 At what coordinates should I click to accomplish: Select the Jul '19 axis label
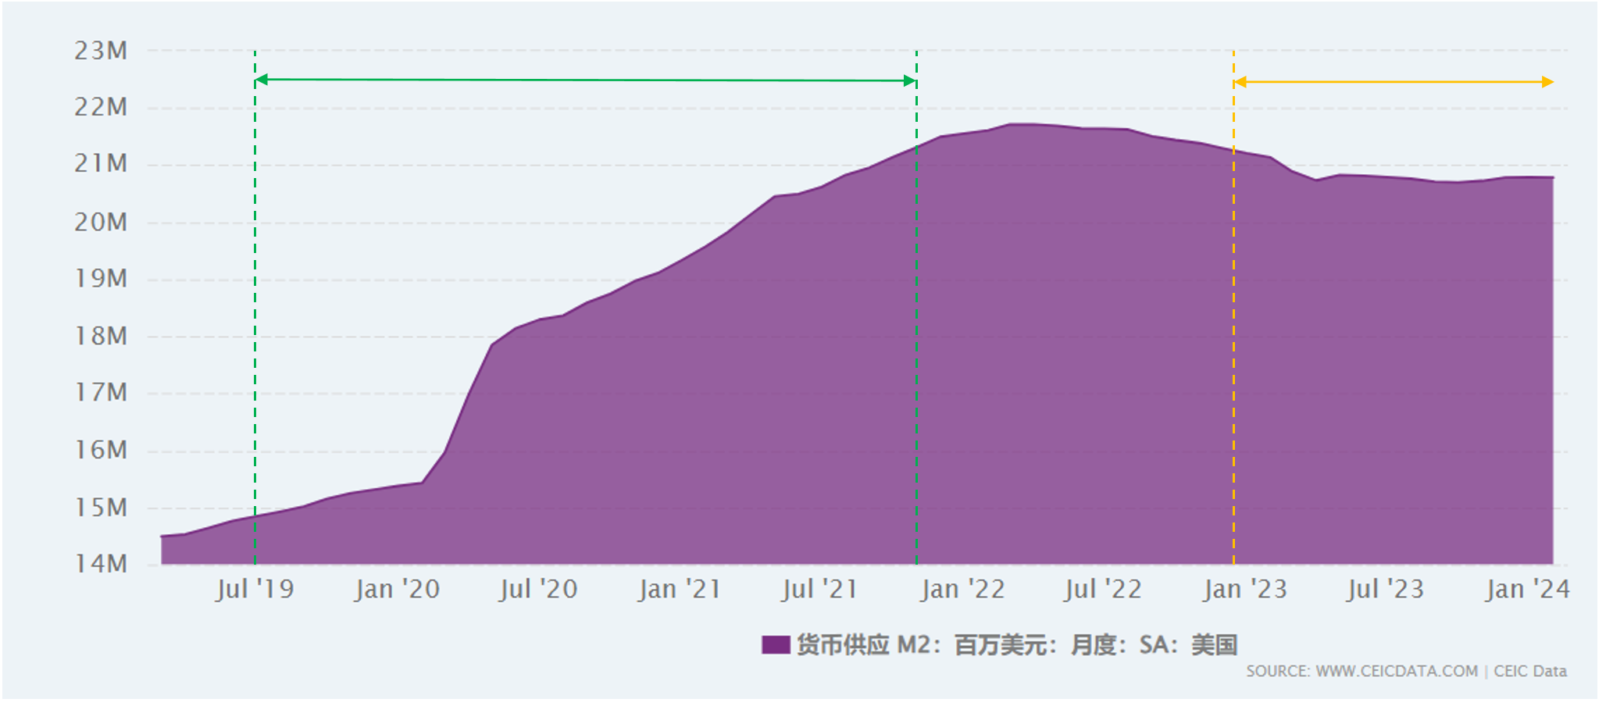click(x=256, y=589)
